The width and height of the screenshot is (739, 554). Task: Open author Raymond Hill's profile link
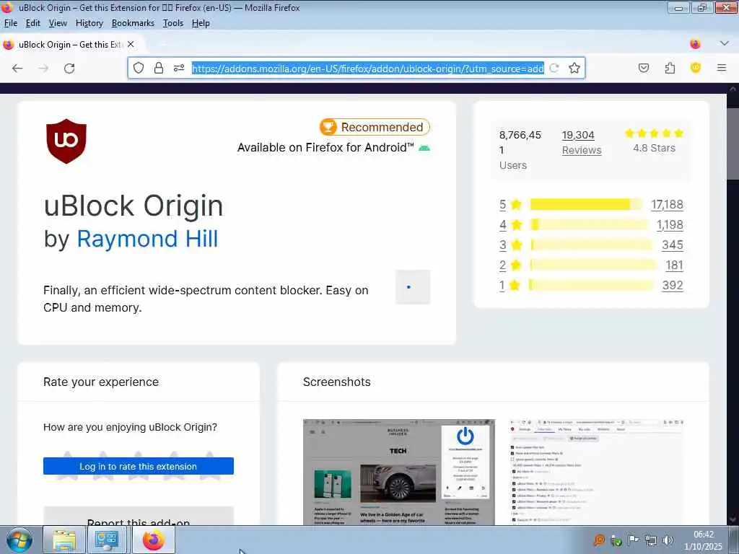point(147,239)
